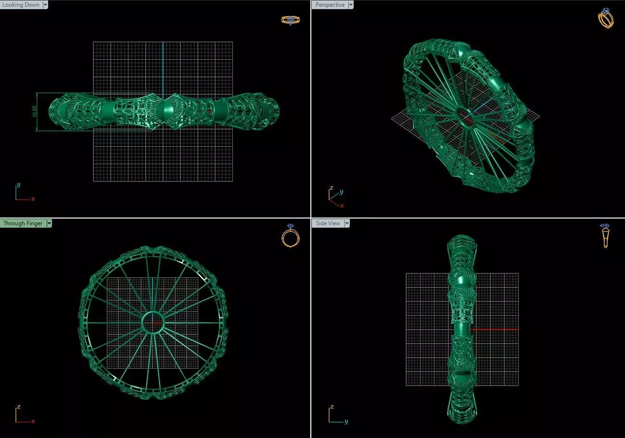Screen dimensions: 625x438
Task: Click the Looking Down viewport label
Action: pos(21,5)
